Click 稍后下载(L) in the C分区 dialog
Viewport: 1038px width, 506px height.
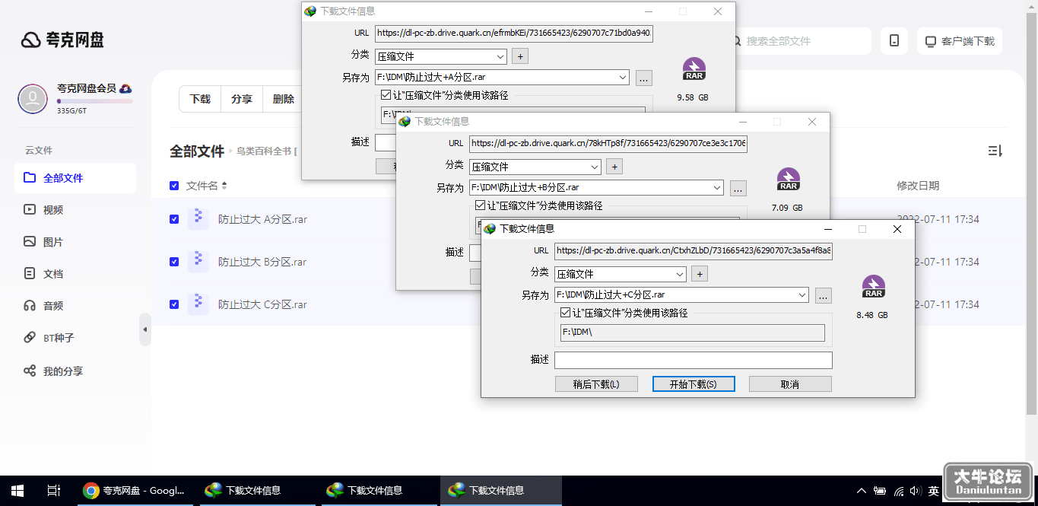pyautogui.click(x=596, y=384)
